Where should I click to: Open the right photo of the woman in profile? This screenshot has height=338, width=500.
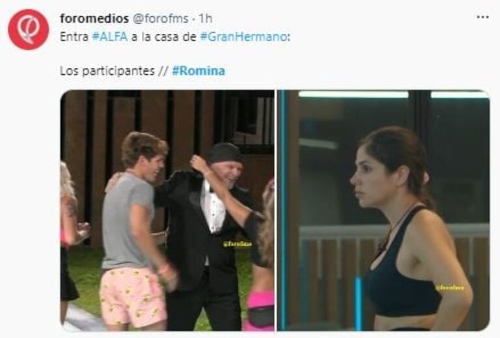click(x=383, y=210)
